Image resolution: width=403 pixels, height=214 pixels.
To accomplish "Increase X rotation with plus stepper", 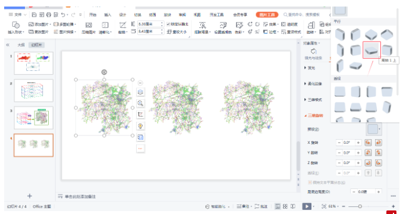I will coord(358,143).
